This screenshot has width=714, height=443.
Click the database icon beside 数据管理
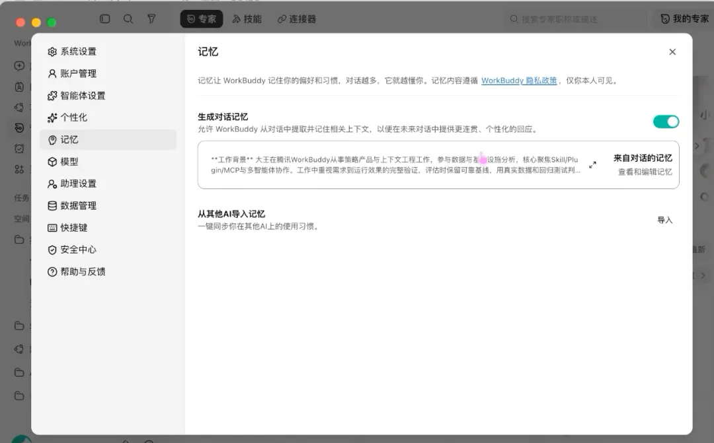click(52, 205)
